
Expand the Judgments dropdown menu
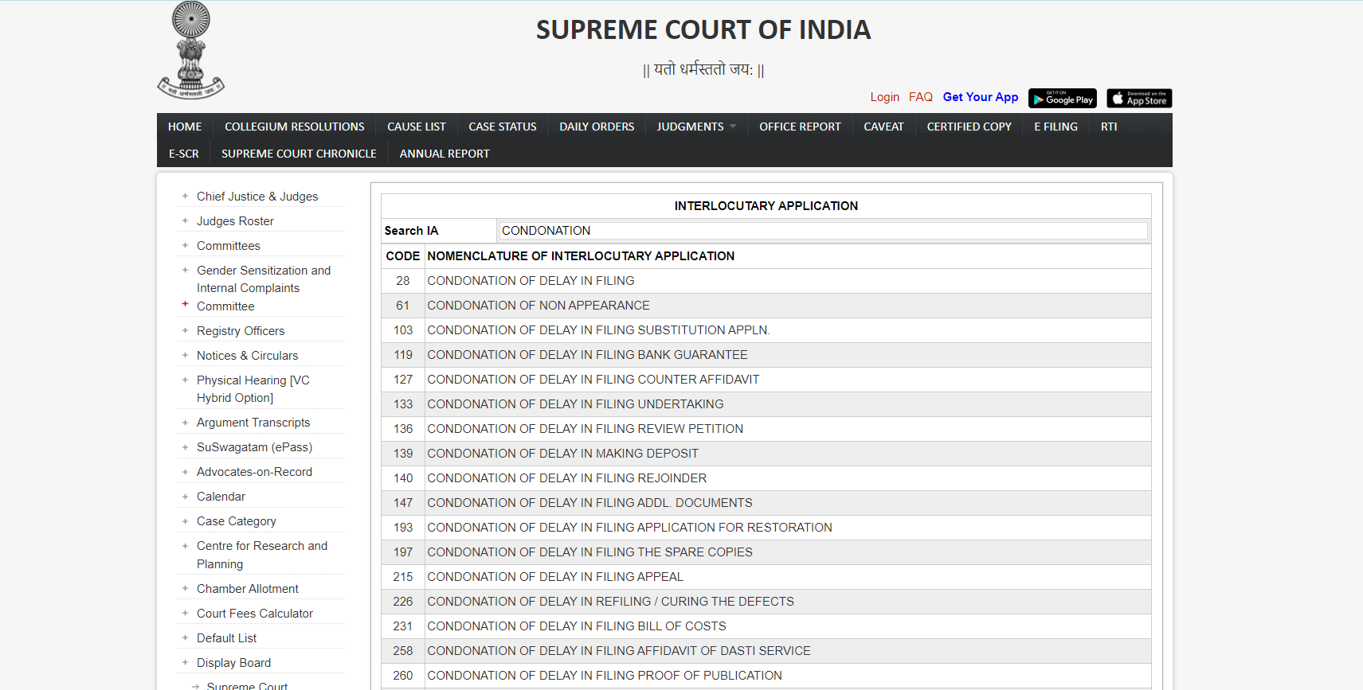click(696, 127)
